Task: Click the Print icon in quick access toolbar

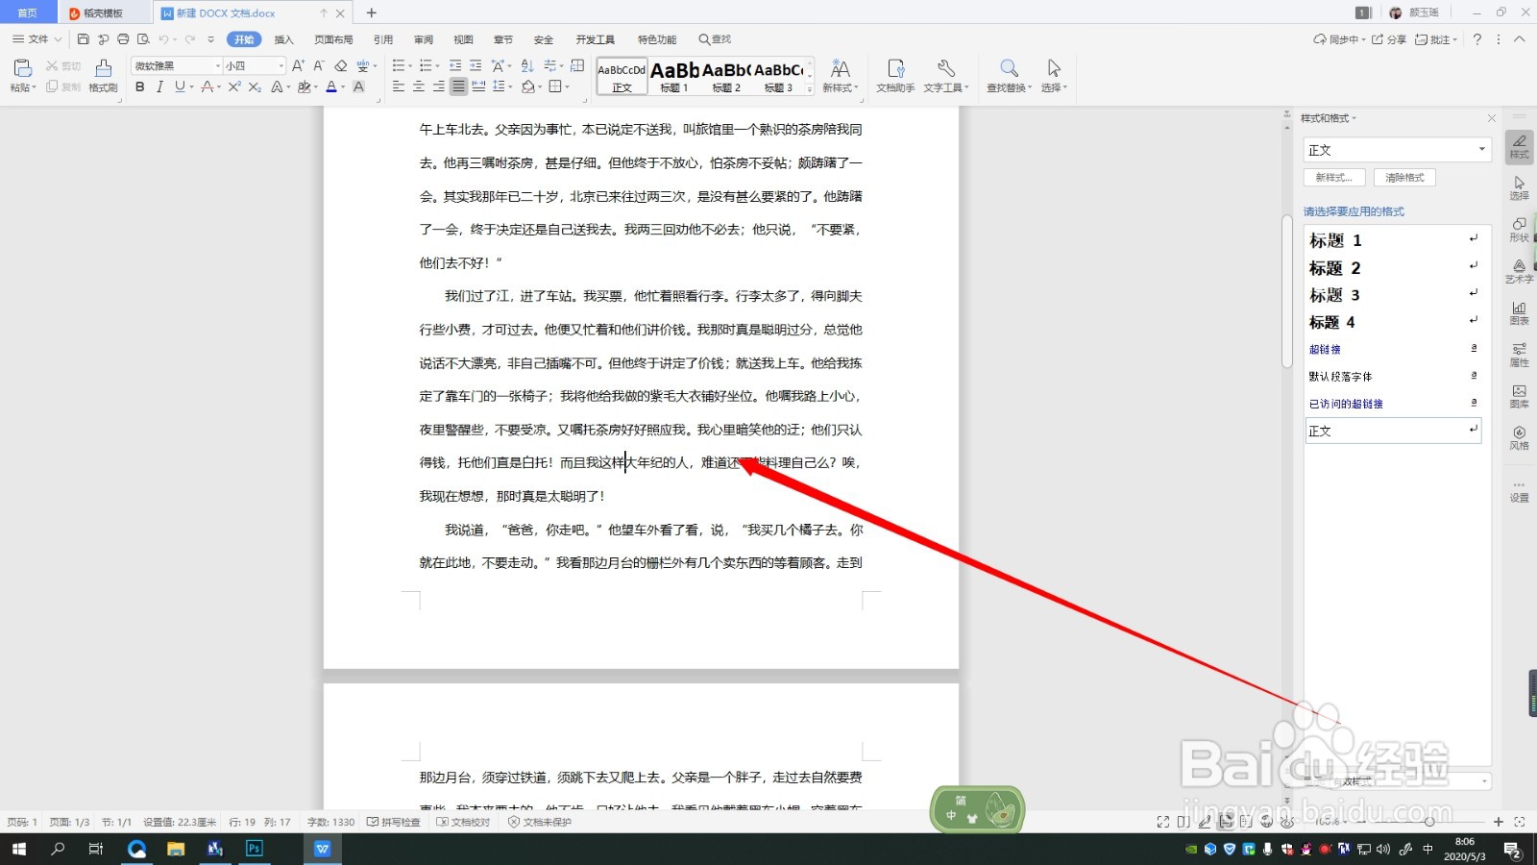Action: coord(123,39)
